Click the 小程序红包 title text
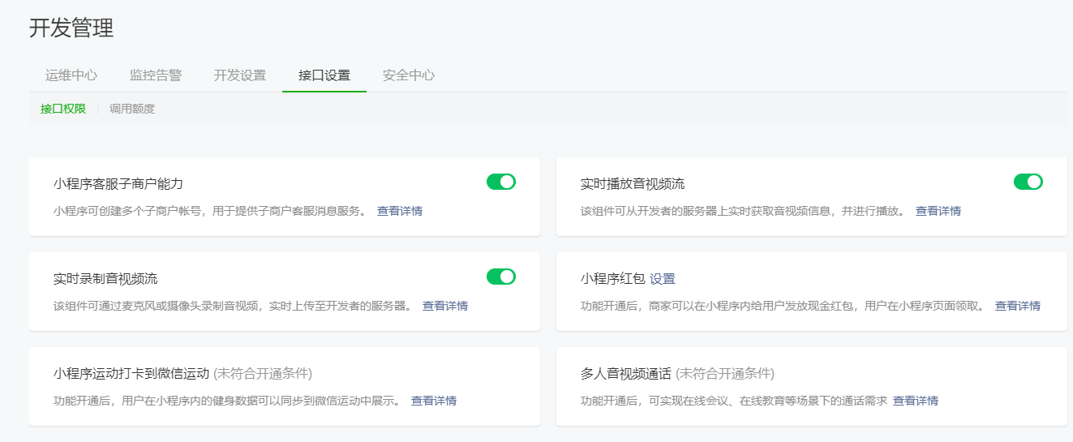The width and height of the screenshot is (1073, 442). [613, 279]
